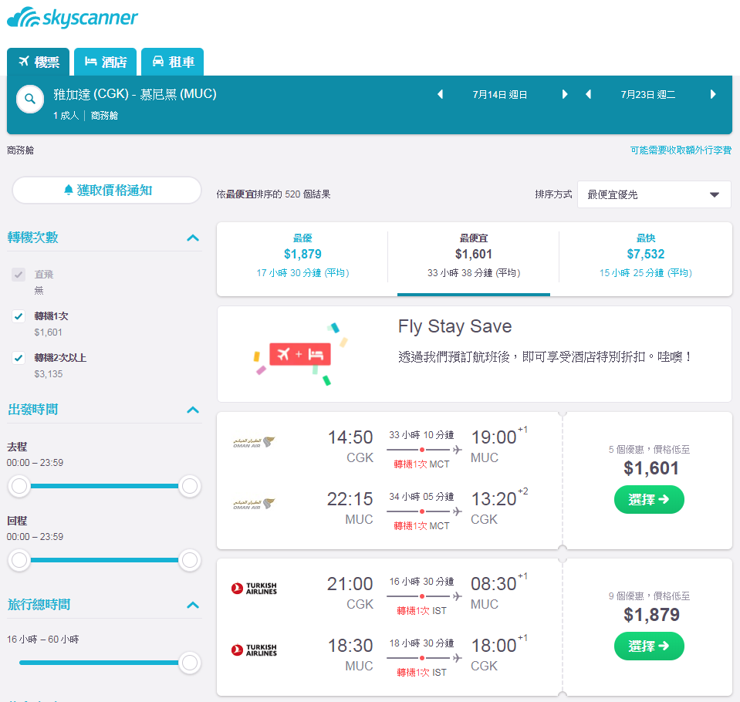Open the 可能需要收取額外行李費 link

pyautogui.click(x=681, y=150)
